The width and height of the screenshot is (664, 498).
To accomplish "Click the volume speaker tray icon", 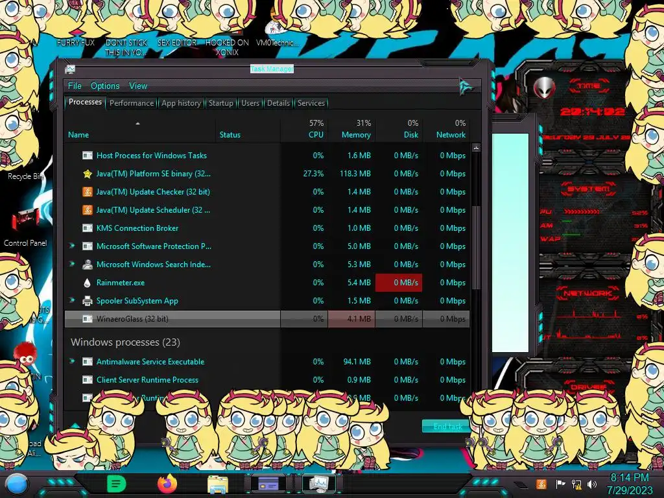I will 592,484.
